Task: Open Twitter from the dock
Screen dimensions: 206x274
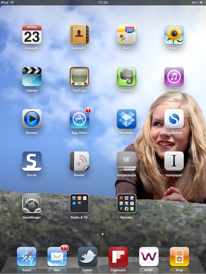Action: click(x=88, y=257)
